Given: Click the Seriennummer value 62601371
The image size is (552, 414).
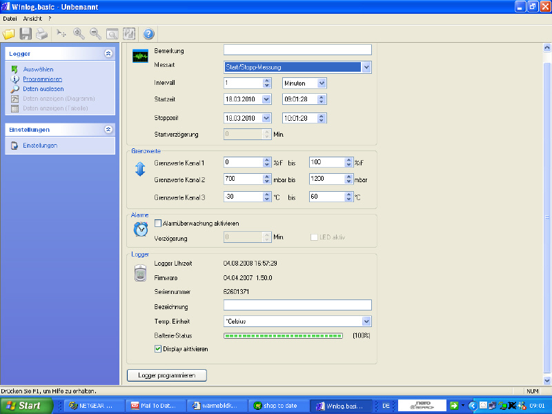Looking at the screenshot, I should coord(236,291).
